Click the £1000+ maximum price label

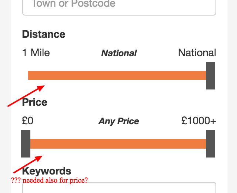pos(198,121)
